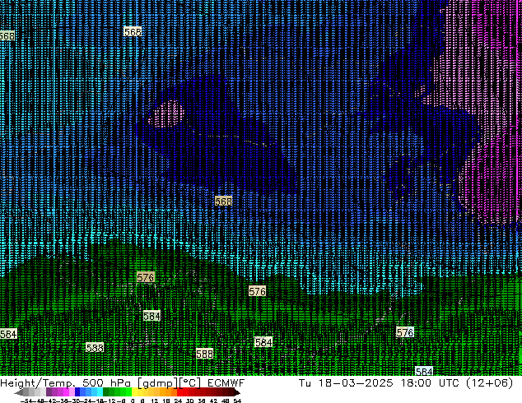Viewport: 522px width, 403px height.
Task: Select the light pink legend swatch
Action: pyautogui.click(x=72, y=393)
